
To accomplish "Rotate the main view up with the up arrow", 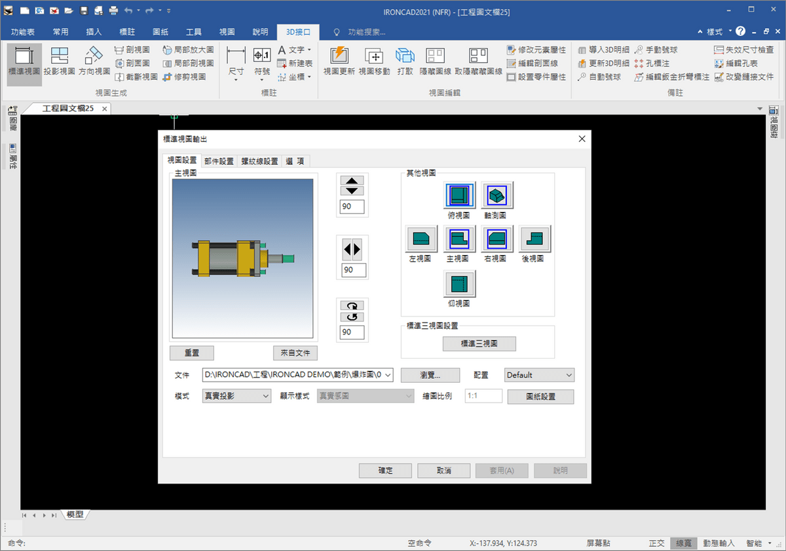I will [352, 181].
